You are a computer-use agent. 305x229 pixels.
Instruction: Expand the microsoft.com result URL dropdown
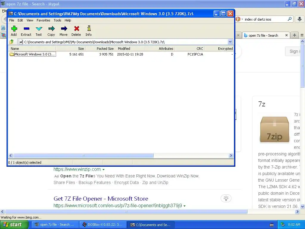tap(184, 206)
